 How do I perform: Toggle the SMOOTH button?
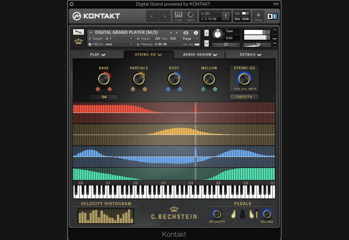tap(244, 97)
